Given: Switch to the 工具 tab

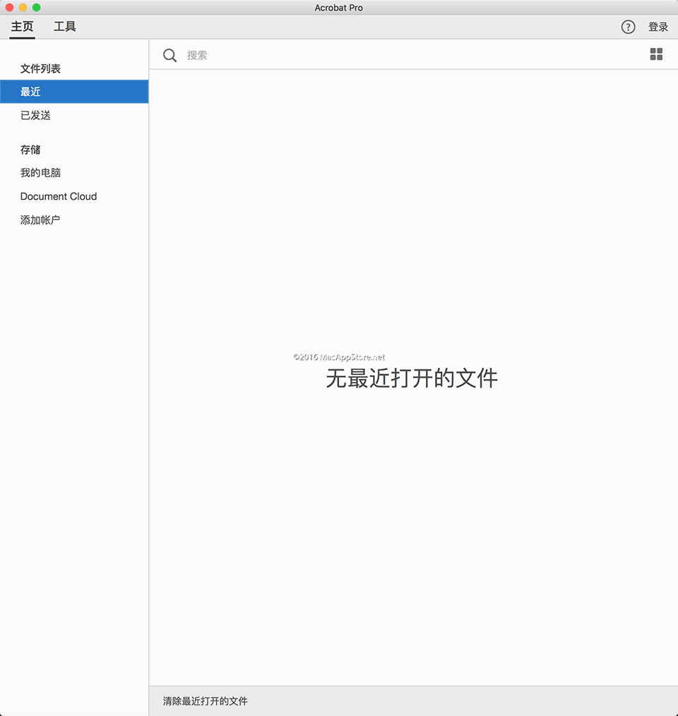Looking at the screenshot, I should pyautogui.click(x=65, y=27).
